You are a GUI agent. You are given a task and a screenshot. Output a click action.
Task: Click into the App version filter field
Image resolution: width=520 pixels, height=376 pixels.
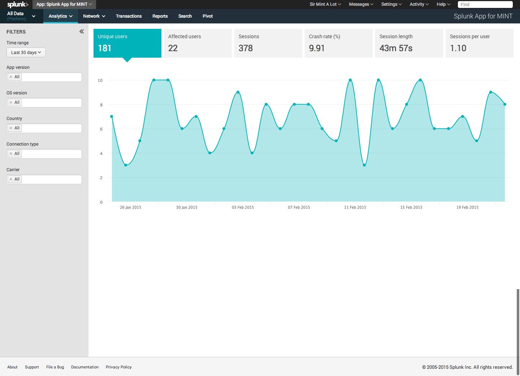pyautogui.click(x=44, y=77)
